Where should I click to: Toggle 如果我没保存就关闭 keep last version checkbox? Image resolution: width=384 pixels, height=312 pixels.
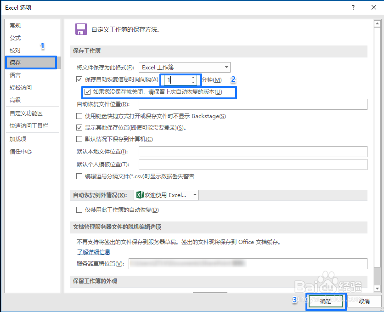click(x=87, y=92)
